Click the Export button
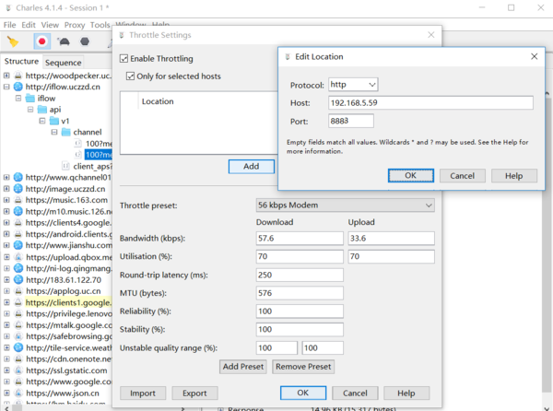Viewport: 553px width, 411px height. click(194, 393)
